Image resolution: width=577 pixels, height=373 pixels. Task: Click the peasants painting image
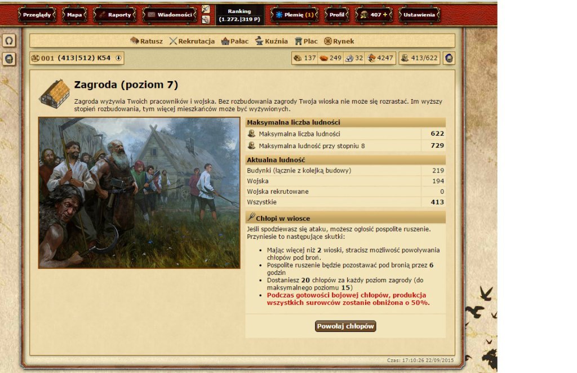coord(139,193)
